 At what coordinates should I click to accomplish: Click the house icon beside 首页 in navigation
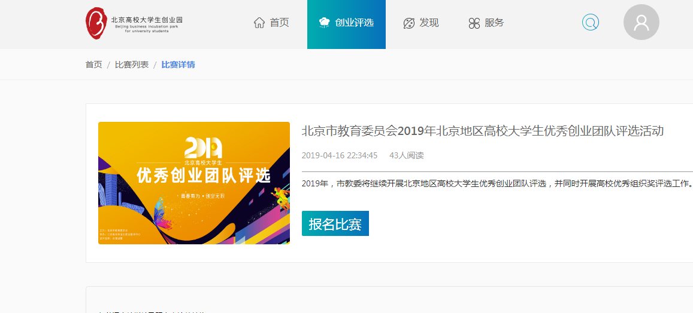[259, 23]
